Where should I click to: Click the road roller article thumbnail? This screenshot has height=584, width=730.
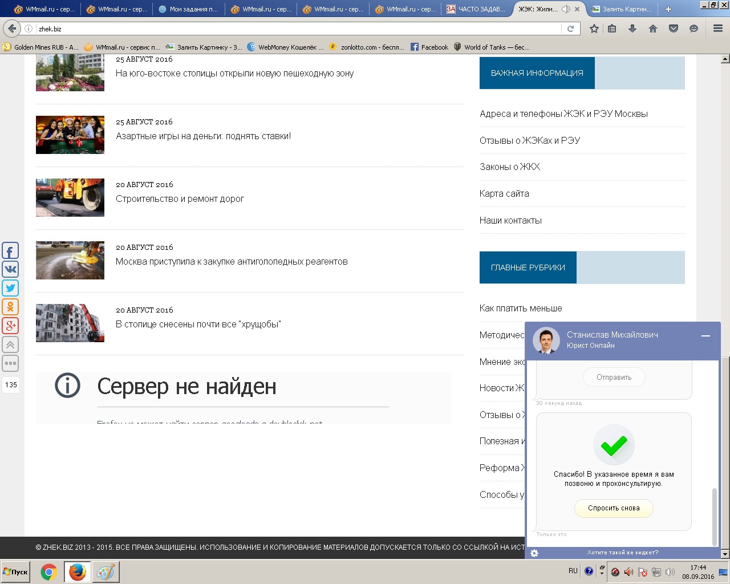(70, 197)
